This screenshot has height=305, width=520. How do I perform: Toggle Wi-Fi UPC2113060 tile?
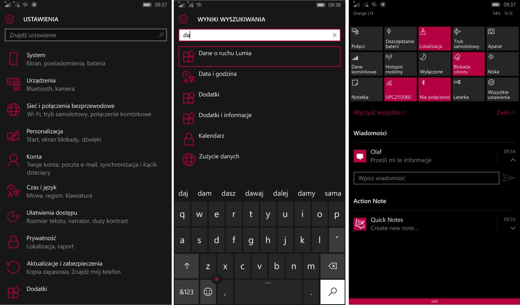point(401,89)
